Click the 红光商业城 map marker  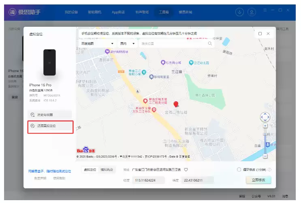click(163, 62)
